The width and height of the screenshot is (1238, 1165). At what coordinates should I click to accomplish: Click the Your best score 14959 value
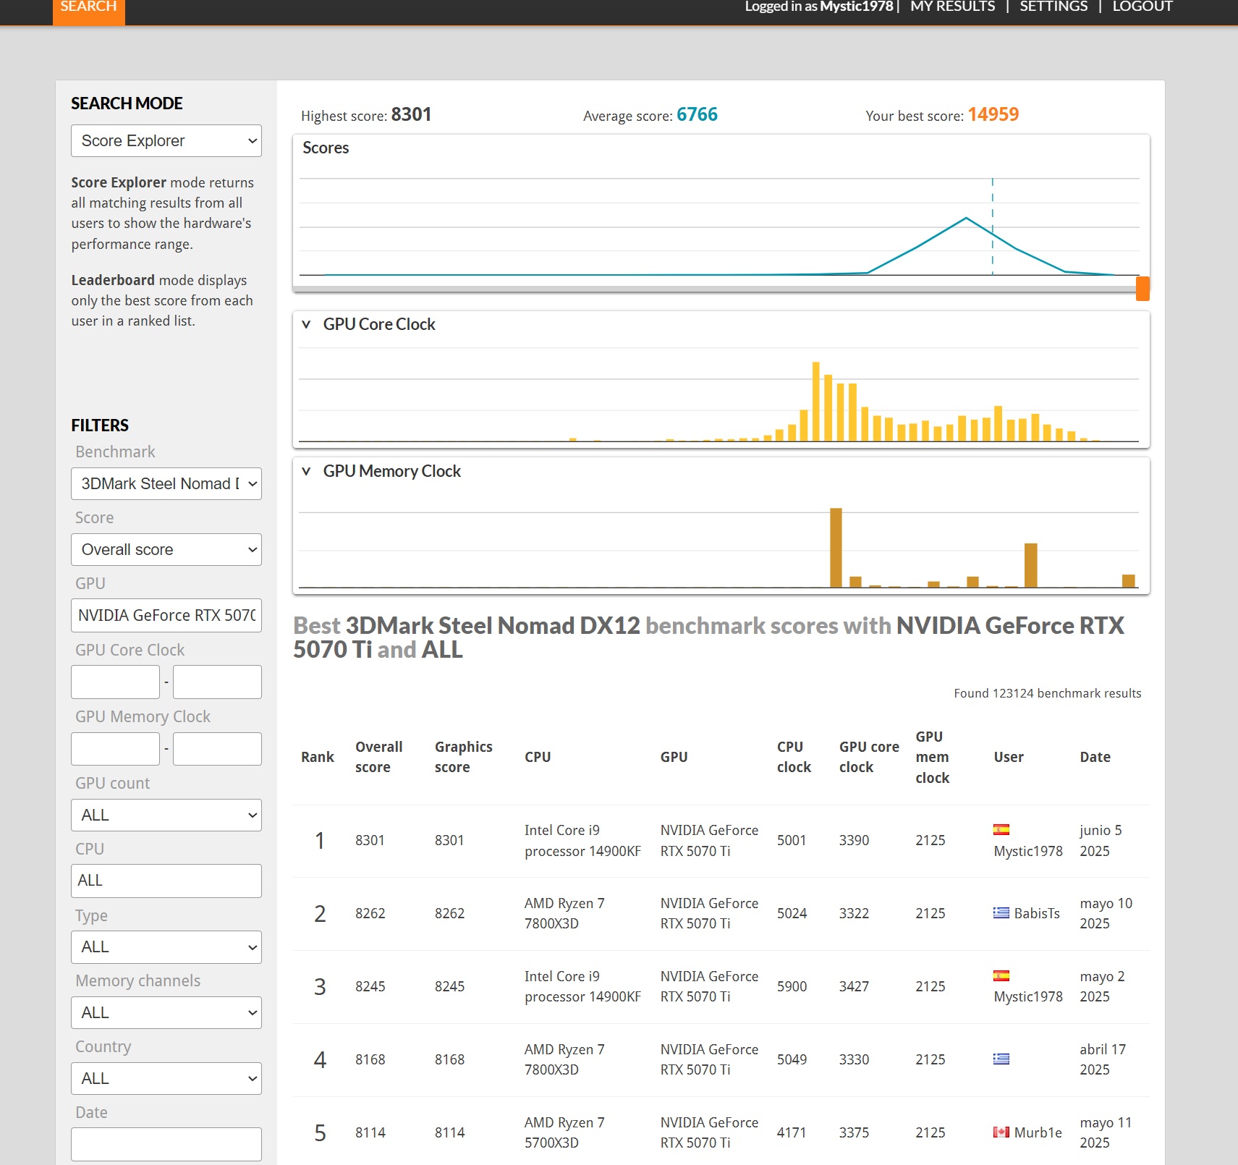pos(993,114)
